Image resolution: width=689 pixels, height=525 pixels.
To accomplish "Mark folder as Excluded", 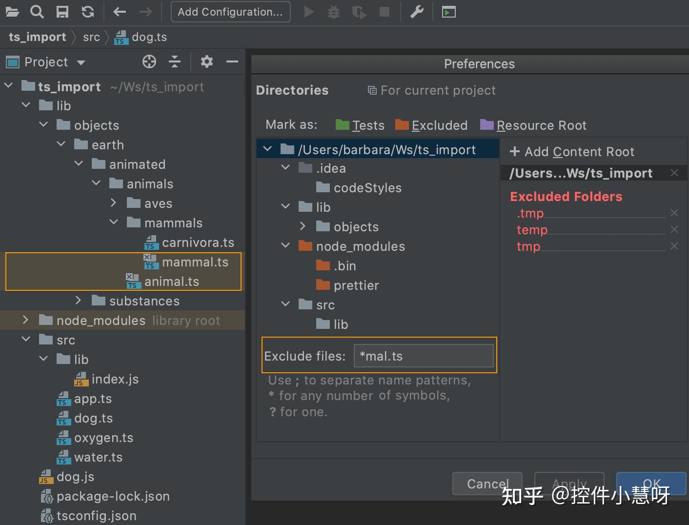I will pyautogui.click(x=431, y=125).
